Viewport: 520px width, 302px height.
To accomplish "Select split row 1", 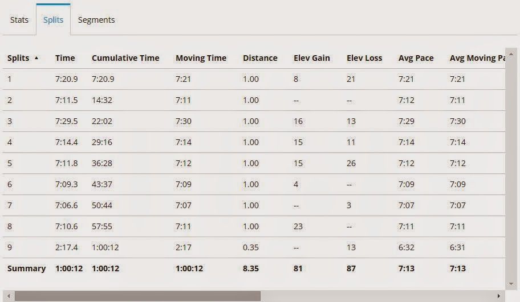I will (x=9, y=79).
